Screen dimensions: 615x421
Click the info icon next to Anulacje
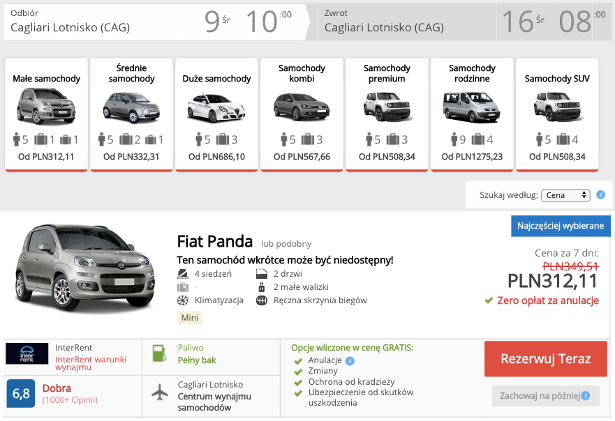tap(350, 360)
